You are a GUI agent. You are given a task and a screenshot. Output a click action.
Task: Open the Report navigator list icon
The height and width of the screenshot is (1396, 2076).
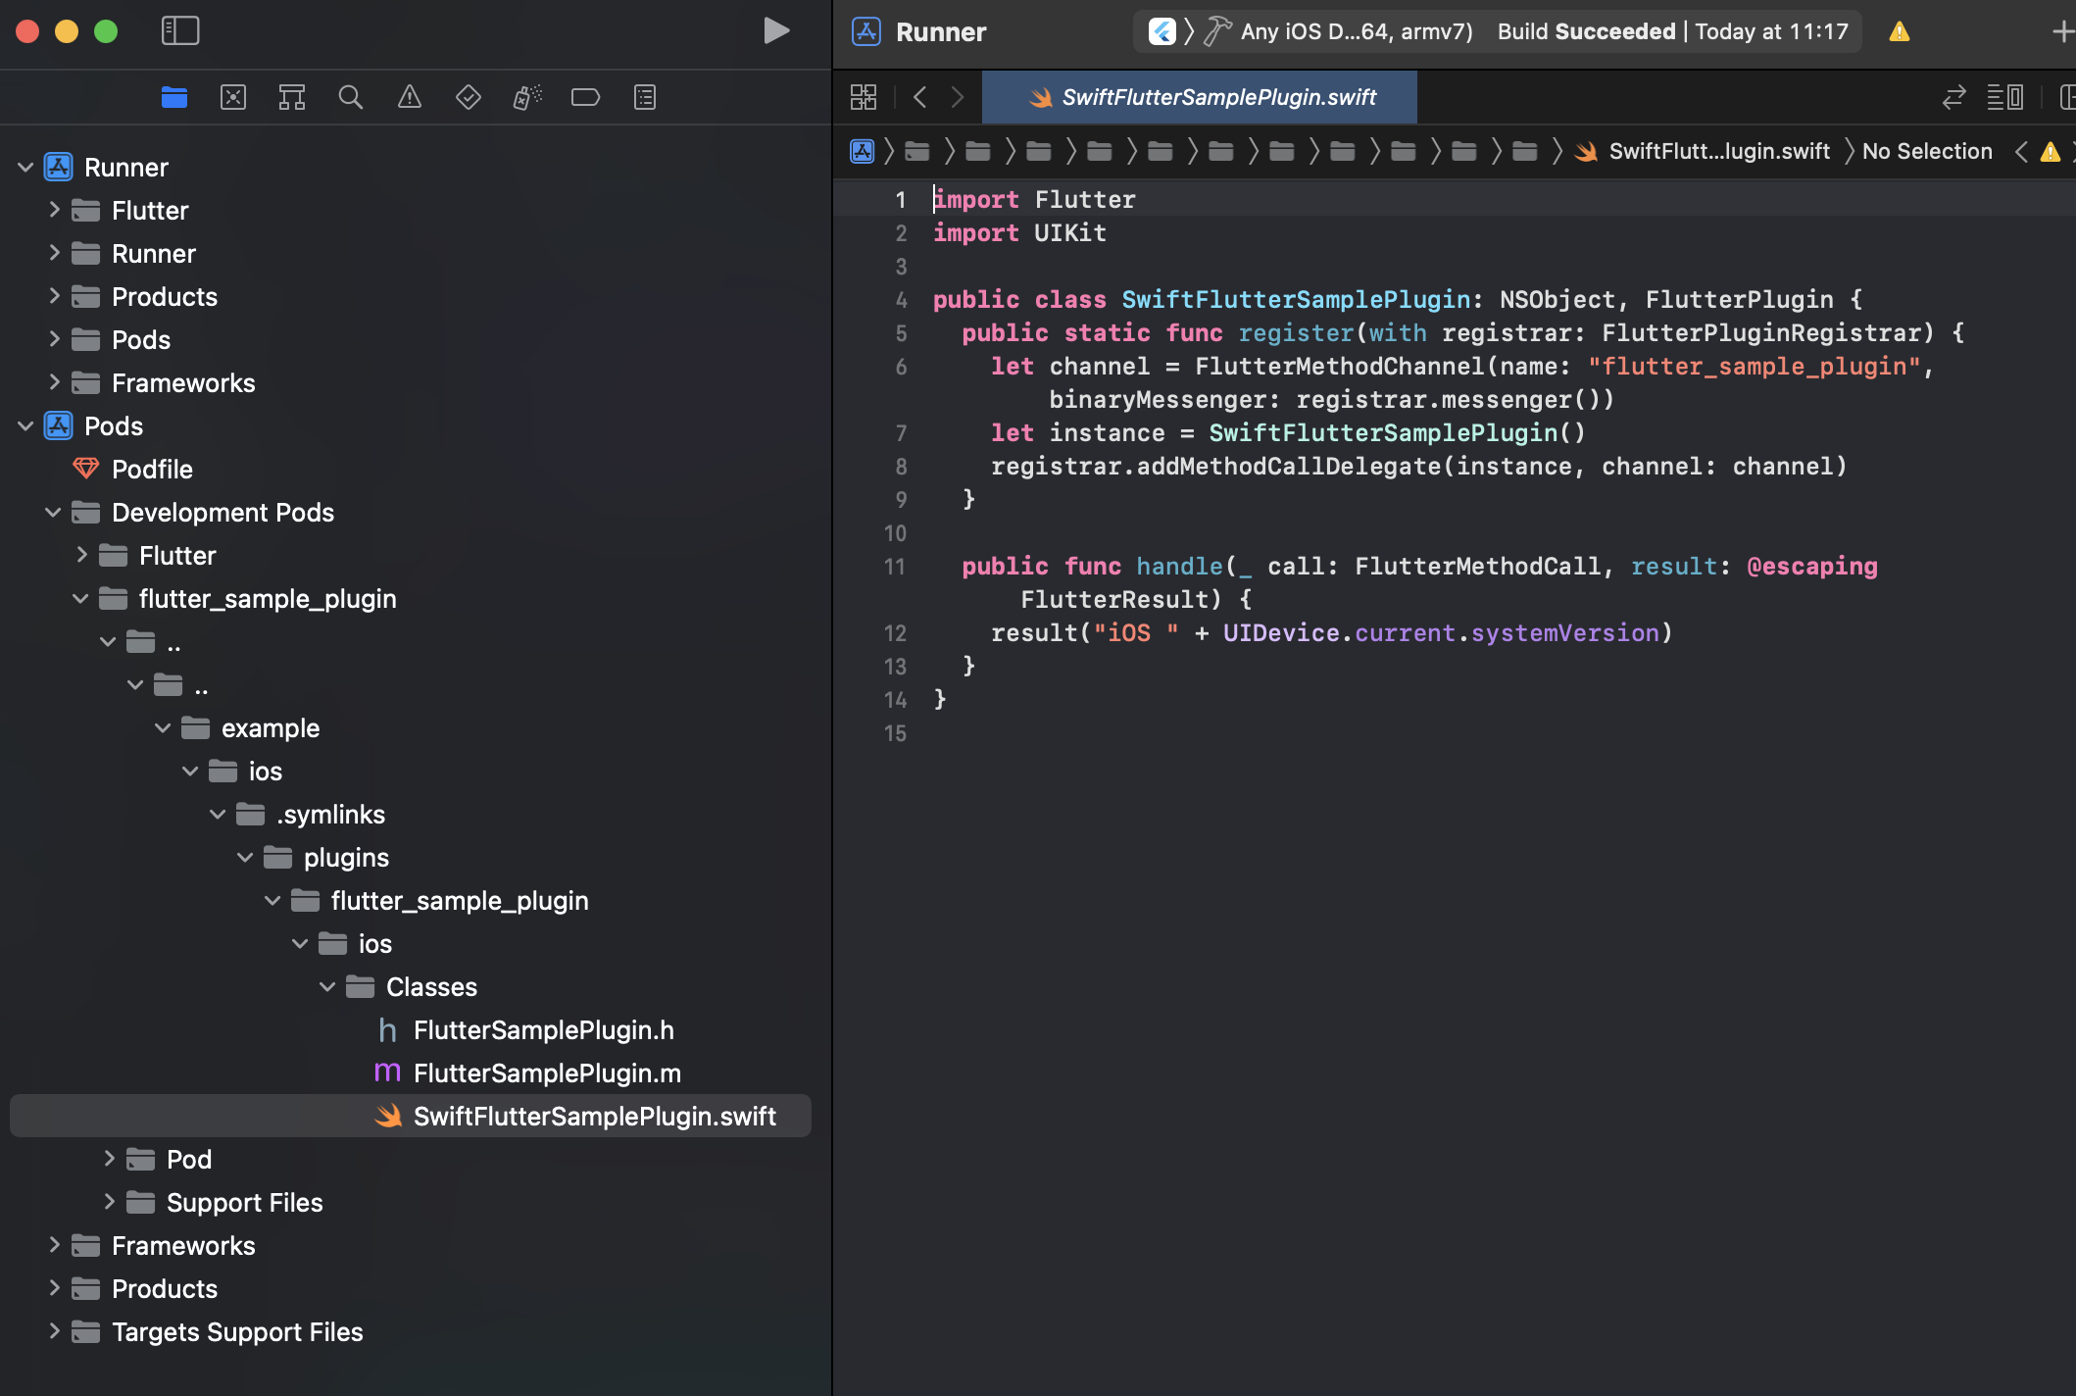coord(644,97)
